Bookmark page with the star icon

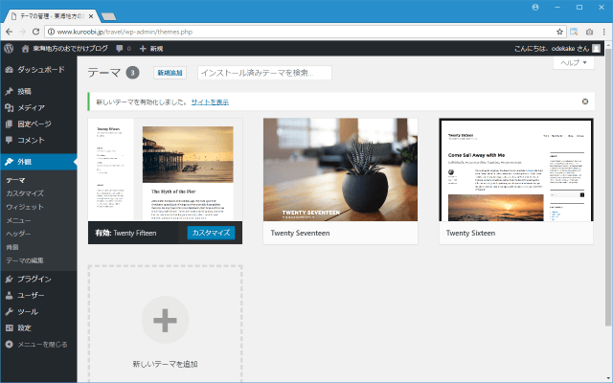[559, 32]
